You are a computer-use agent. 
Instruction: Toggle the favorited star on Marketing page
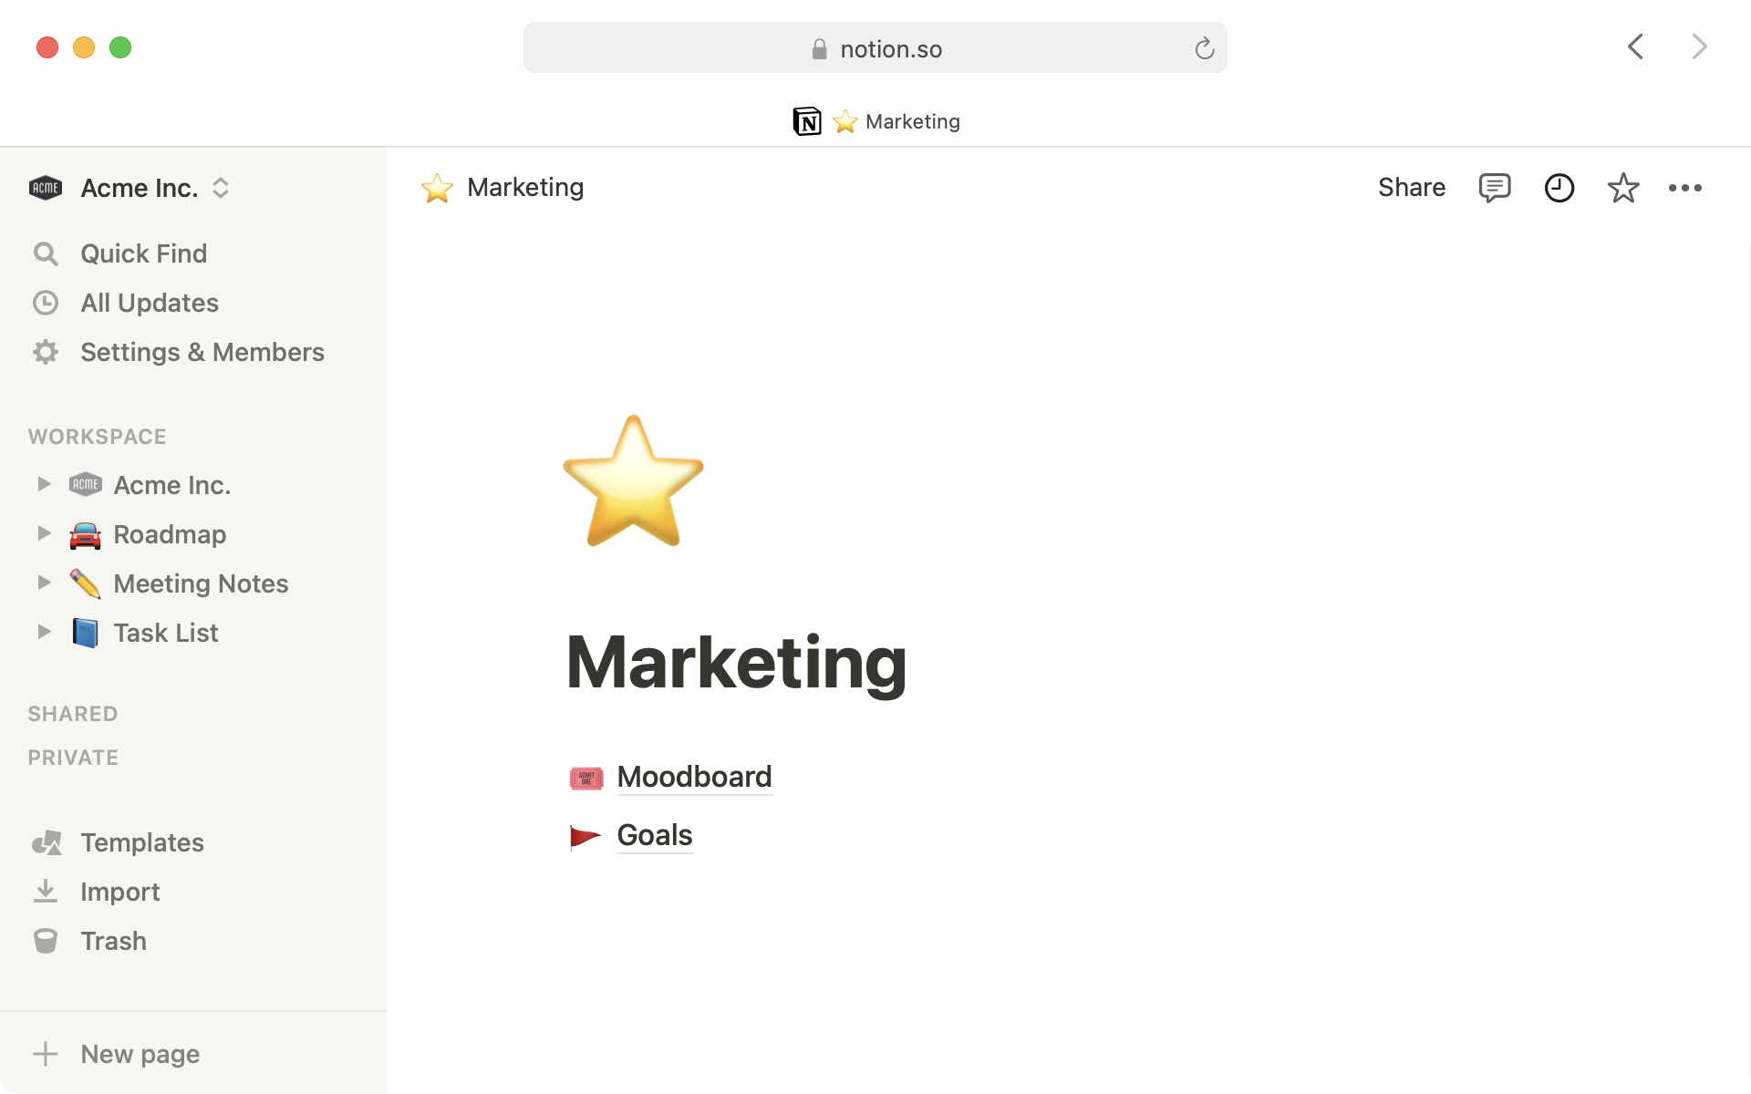click(1623, 187)
